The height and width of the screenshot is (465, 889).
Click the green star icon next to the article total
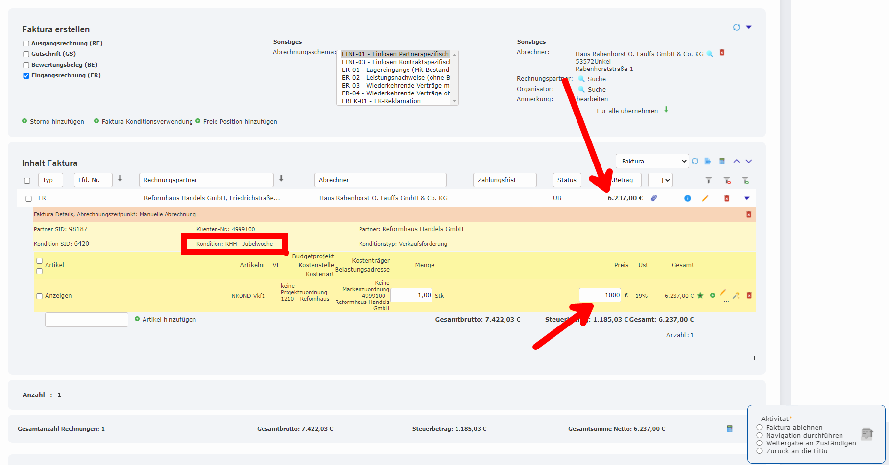pyautogui.click(x=700, y=296)
